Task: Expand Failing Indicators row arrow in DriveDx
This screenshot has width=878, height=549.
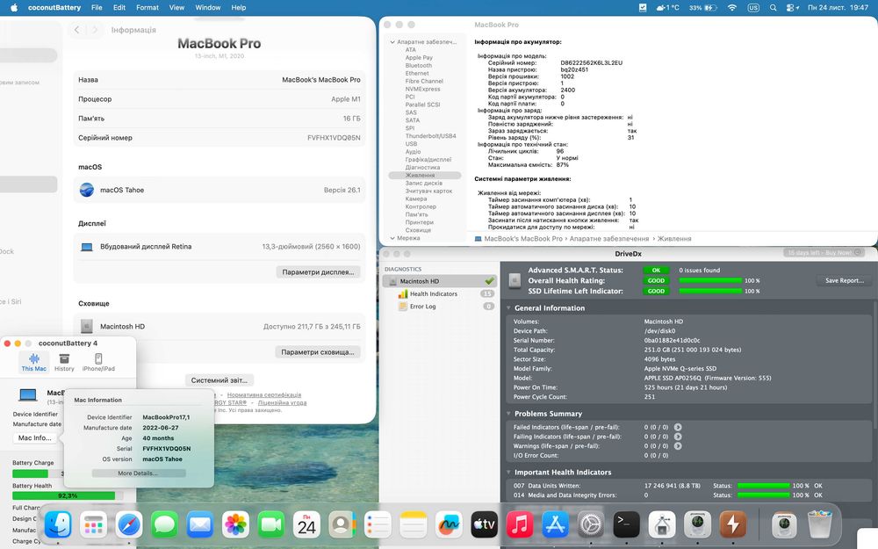Action: coord(678,437)
